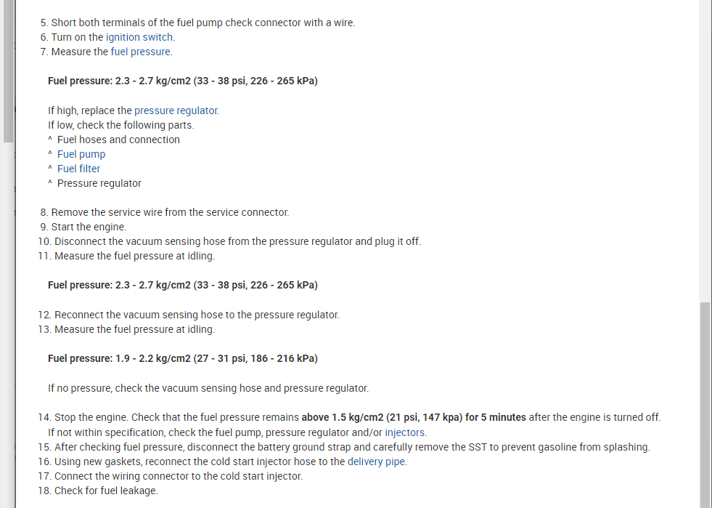
Task: Click the "If no pressure" instruction line
Action: (x=208, y=388)
